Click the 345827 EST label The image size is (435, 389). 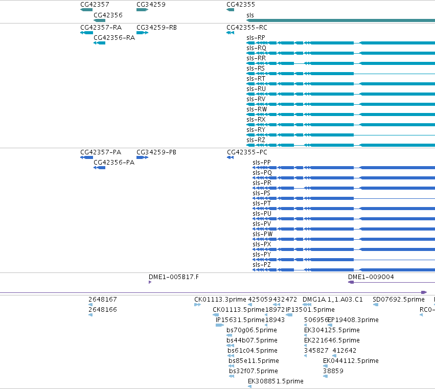tap(316, 351)
